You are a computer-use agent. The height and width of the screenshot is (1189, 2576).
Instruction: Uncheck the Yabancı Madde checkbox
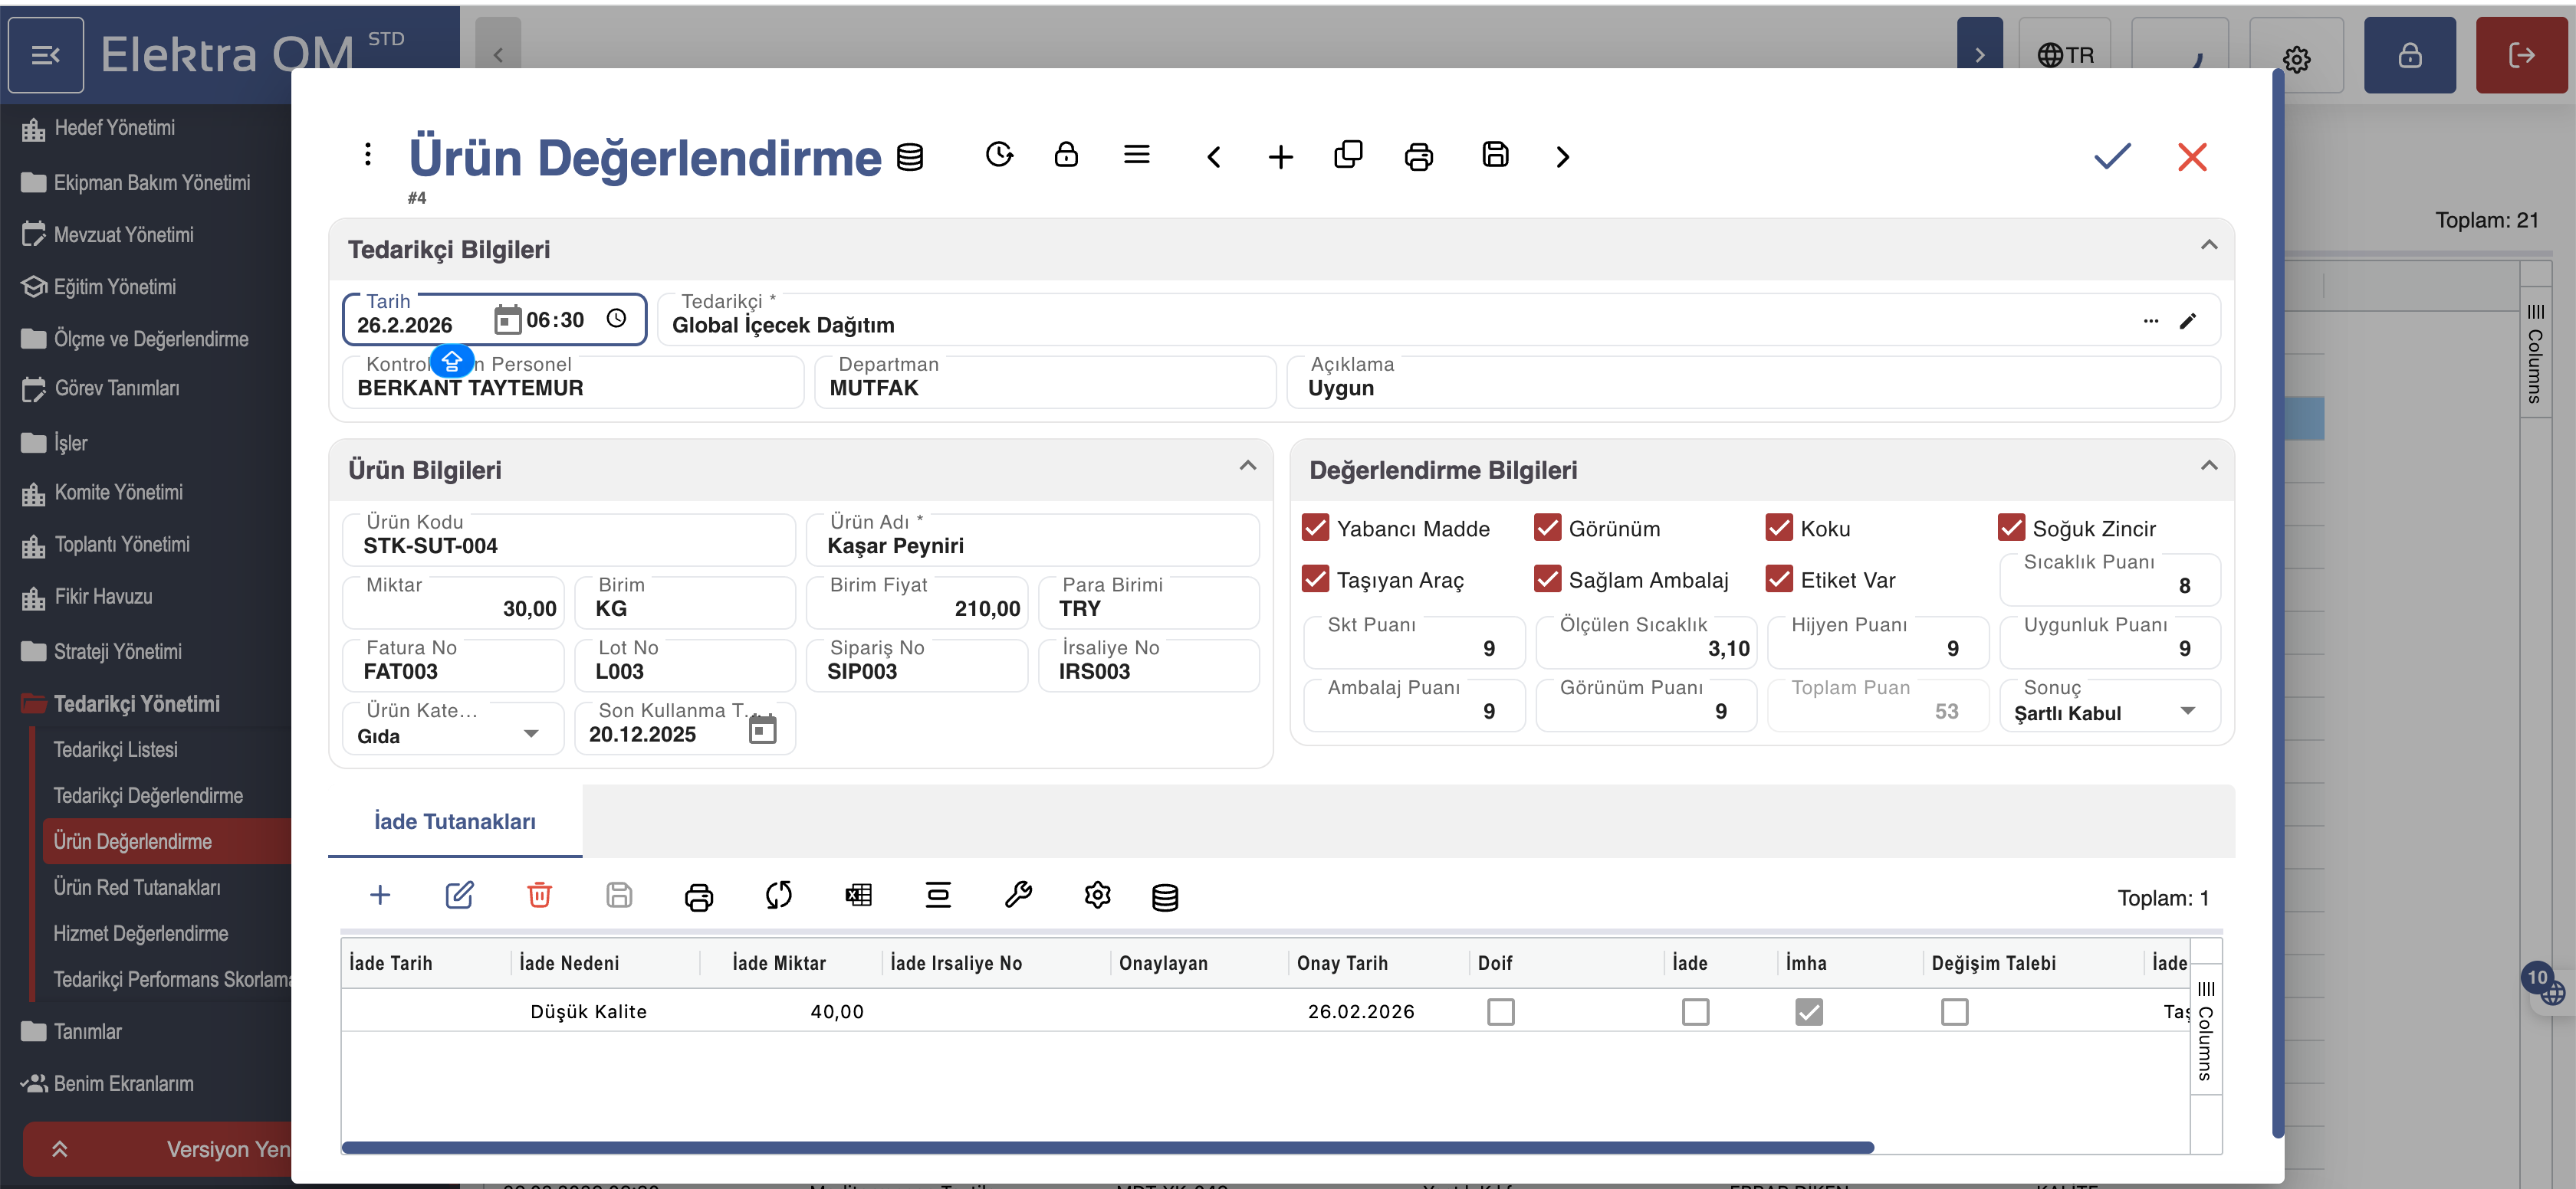click(x=1315, y=528)
